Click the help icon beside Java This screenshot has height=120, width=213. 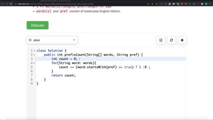click(x=30, y=40)
